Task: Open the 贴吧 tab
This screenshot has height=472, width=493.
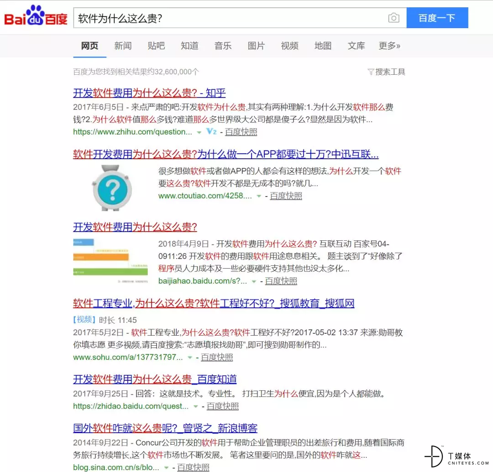Action: coord(156,46)
